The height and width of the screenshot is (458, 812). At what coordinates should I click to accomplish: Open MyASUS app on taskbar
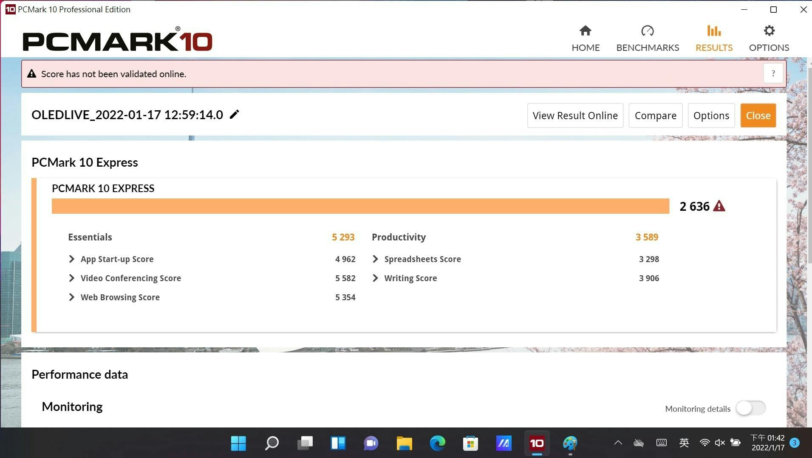click(504, 444)
